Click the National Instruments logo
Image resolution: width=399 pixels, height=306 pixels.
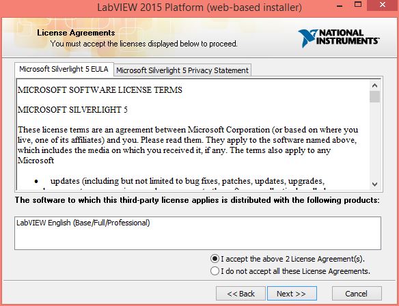click(339, 38)
